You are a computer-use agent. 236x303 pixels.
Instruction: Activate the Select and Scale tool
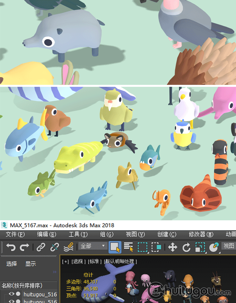pos(200,247)
